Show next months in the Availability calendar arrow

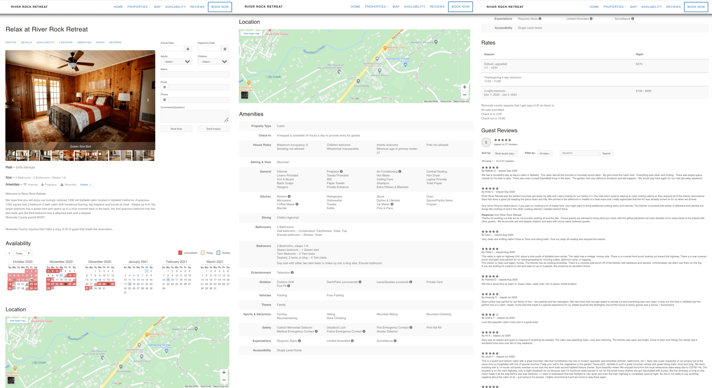coord(29,253)
